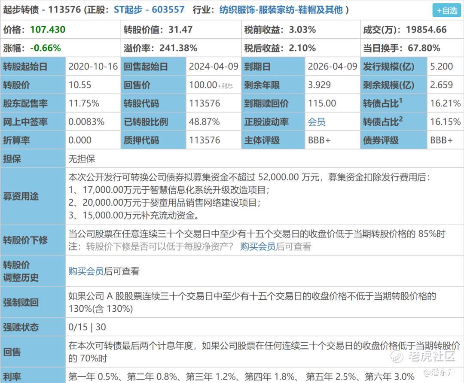Click the 网上中签率 value 0.0083%
This screenshot has width=464, height=383.
pos(86,122)
